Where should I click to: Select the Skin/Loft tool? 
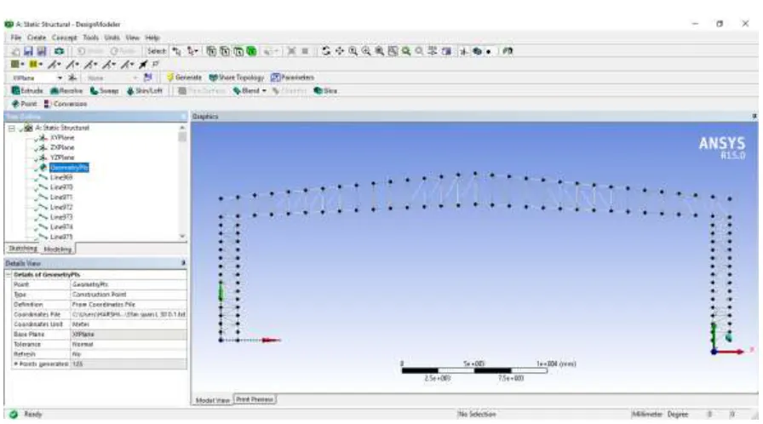145,91
